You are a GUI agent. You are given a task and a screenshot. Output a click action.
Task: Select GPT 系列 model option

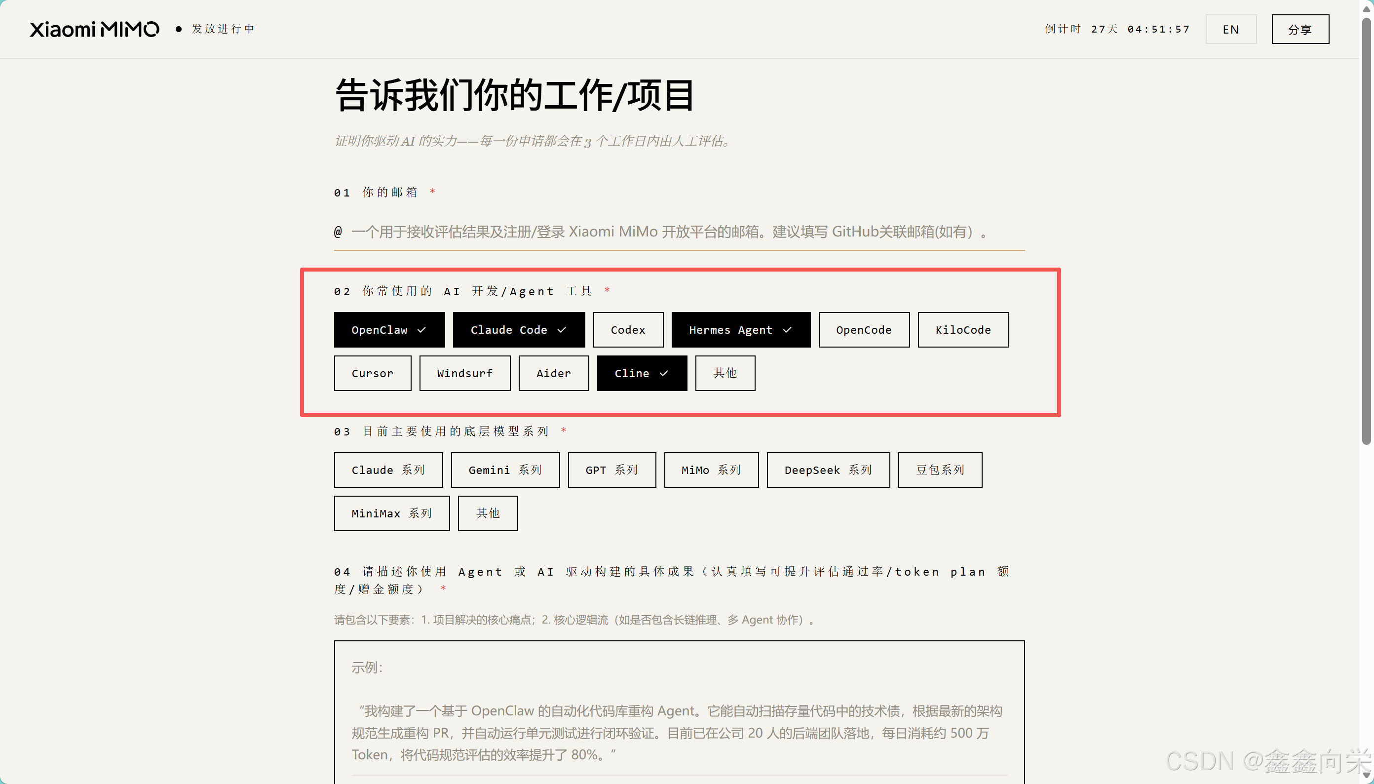(x=611, y=470)
